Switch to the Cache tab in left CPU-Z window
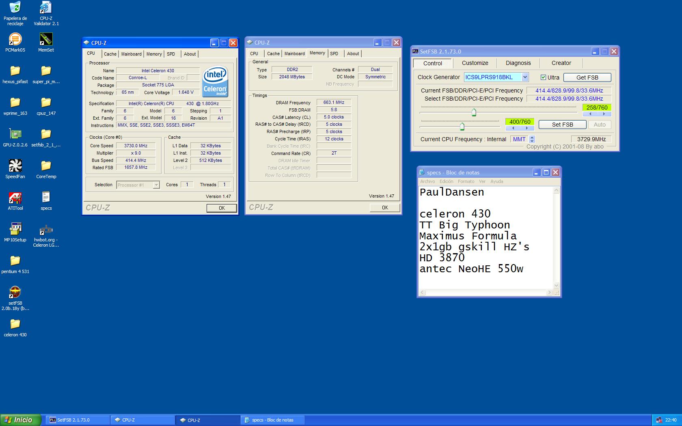 coord(110,54)
